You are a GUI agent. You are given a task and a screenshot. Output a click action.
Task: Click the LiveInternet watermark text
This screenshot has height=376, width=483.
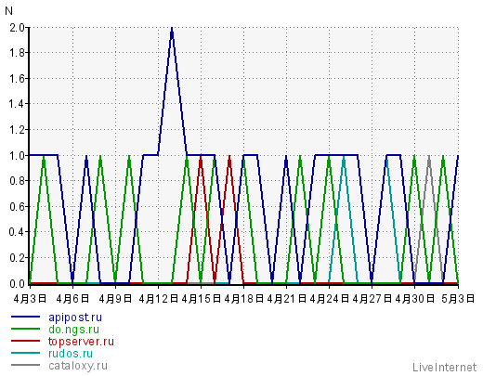click(444, 368)
